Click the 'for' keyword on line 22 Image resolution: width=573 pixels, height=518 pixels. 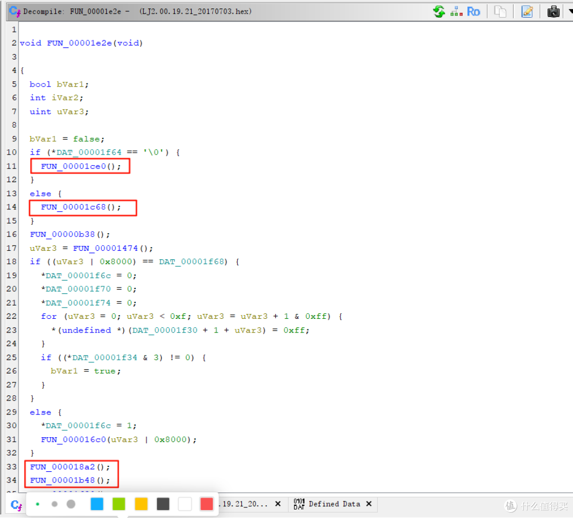(49, 317)
